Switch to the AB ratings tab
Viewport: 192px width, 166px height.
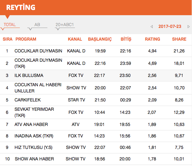pos(37,25)
